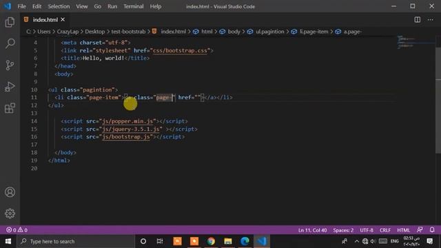
Task: Open the Terminal menu
Action: coord(134,6)
